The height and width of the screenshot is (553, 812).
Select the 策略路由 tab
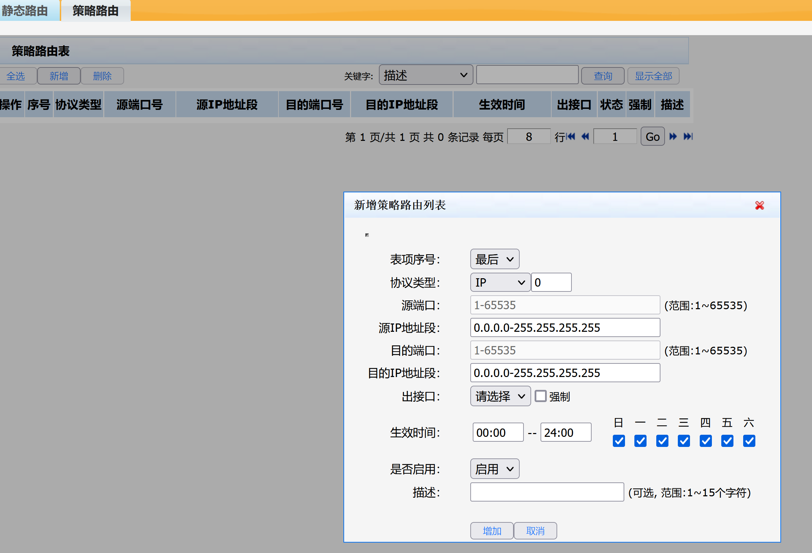[x=95, y=10]
